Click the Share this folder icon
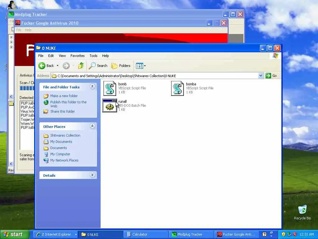 [46, 111]
